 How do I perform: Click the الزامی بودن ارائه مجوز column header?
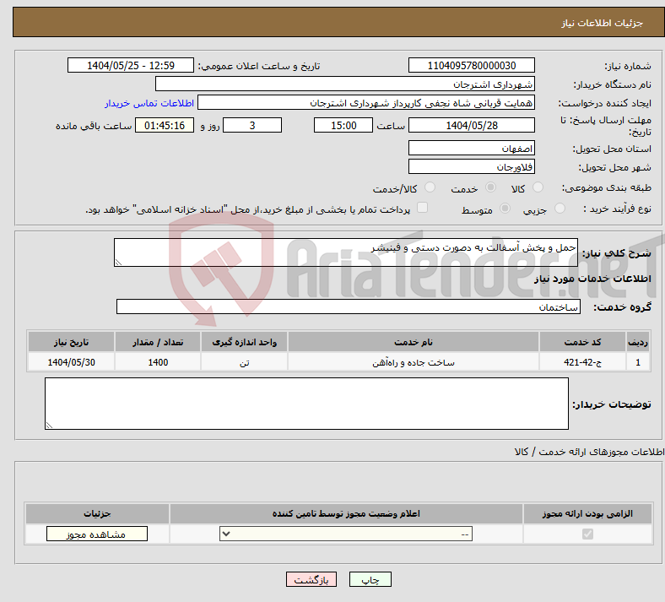pyautogui.click(x=587, y=513)
